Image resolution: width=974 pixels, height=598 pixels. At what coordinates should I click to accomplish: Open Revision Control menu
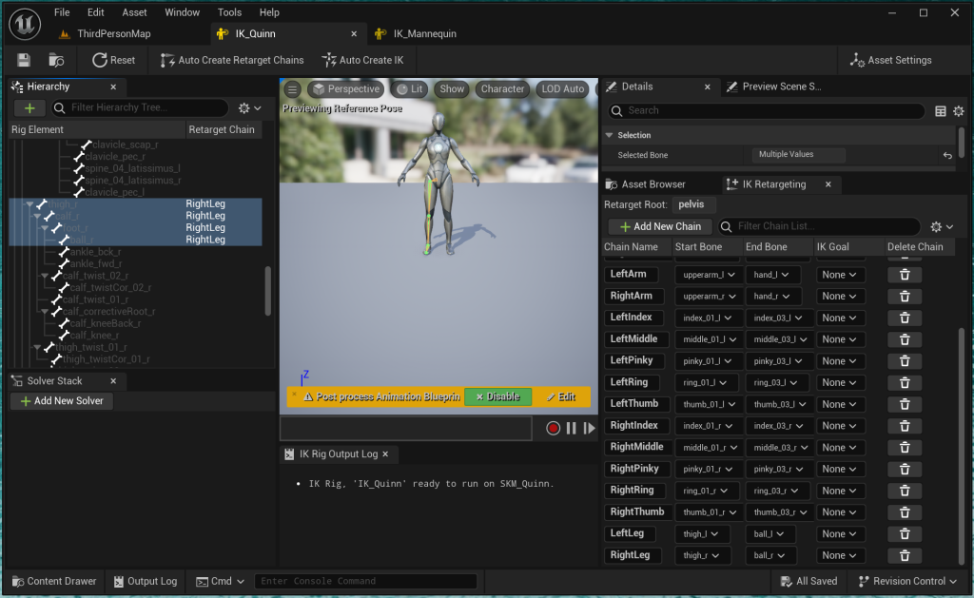click(906, 581)
